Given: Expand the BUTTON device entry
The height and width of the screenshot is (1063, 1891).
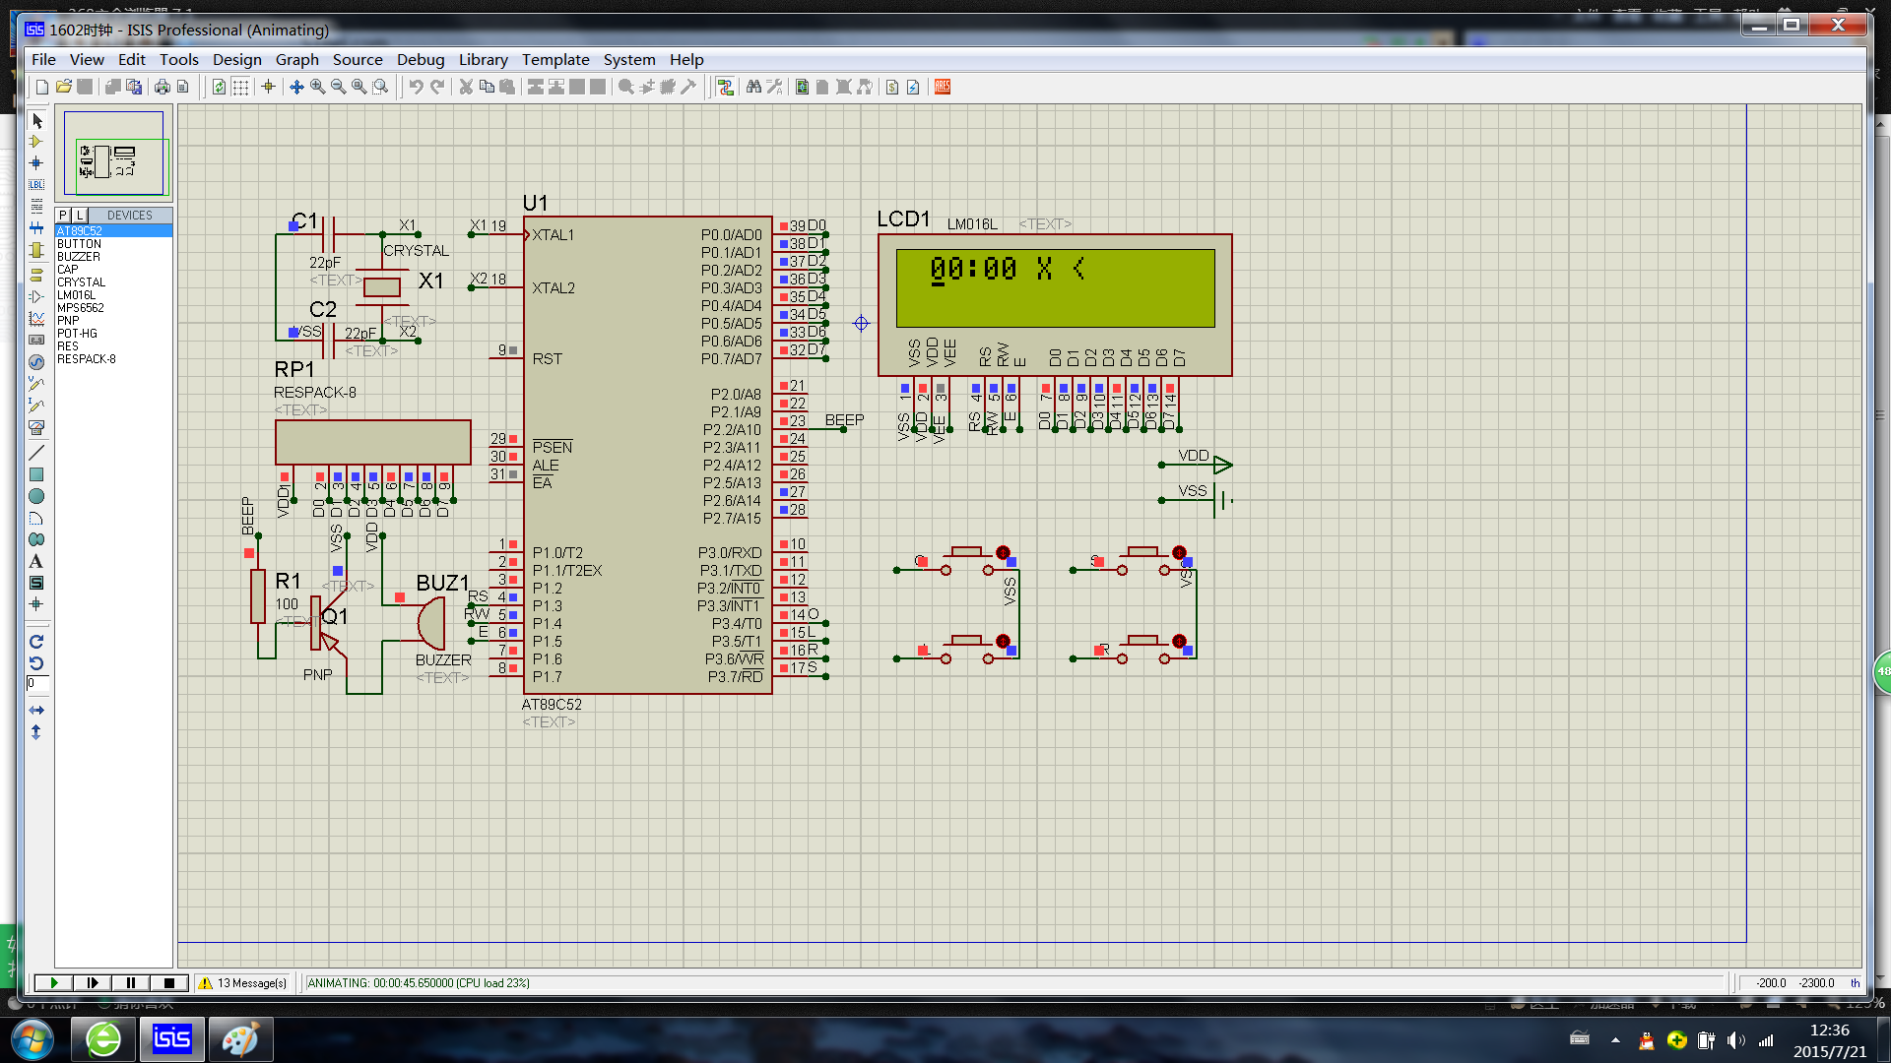Looking at the screenshot, I should pyautogui.click(x=77, y=243).
